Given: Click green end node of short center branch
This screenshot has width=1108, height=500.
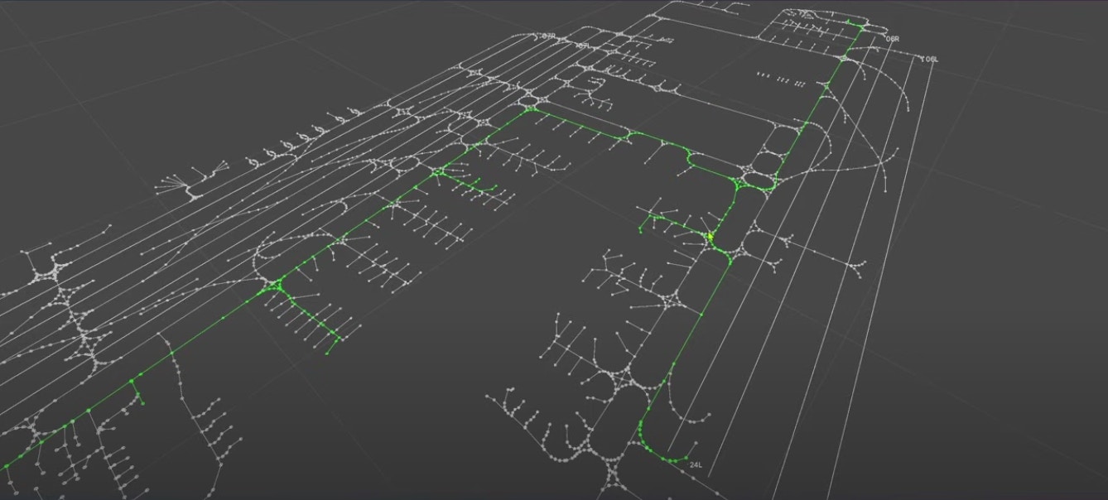Looking at the screenshot, I should pyautogui.click(x=494, y=188).
